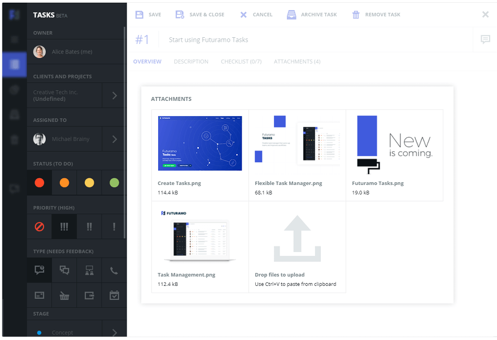This screenshot has width=497, height=340.
Task: Click Remove Task
Action: tap(376, 15)
